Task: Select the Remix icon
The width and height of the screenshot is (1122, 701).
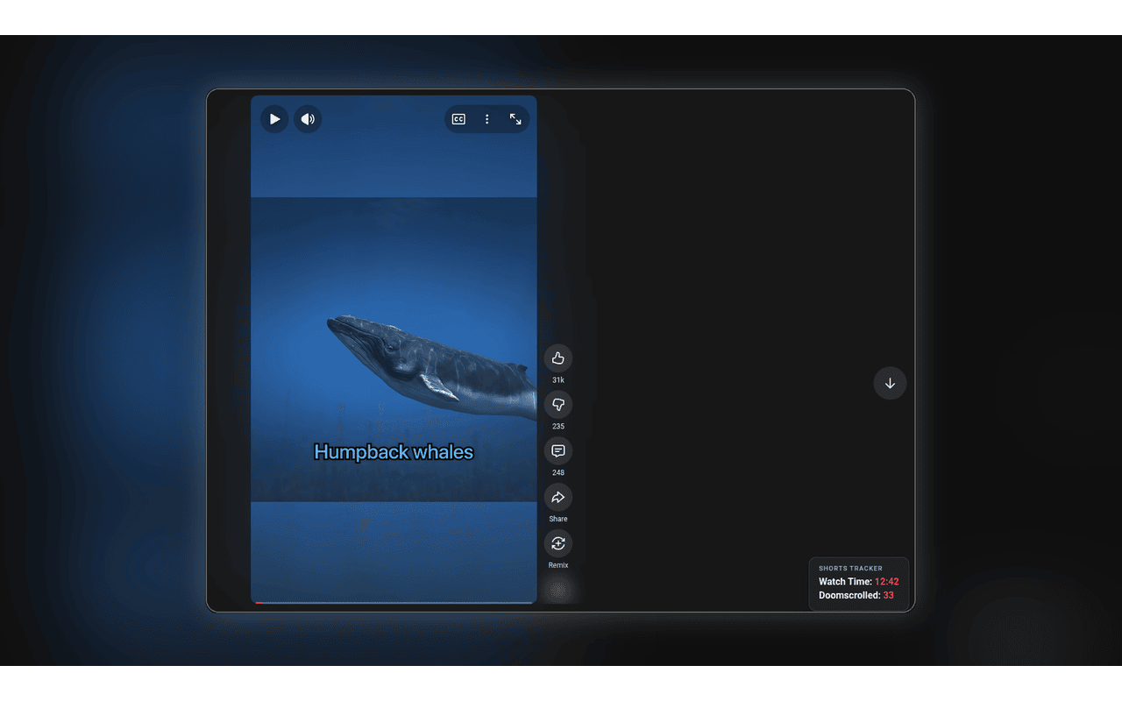Action: pyautogui.click(x=558, y=544)
